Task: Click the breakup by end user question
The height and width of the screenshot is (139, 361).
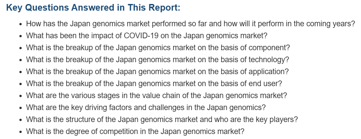Action: pos(154,83)
